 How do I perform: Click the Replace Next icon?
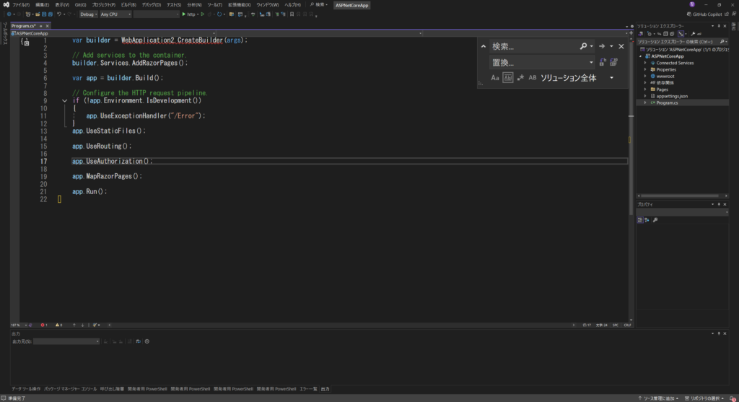pyautogui.click(x=603, y=62)
